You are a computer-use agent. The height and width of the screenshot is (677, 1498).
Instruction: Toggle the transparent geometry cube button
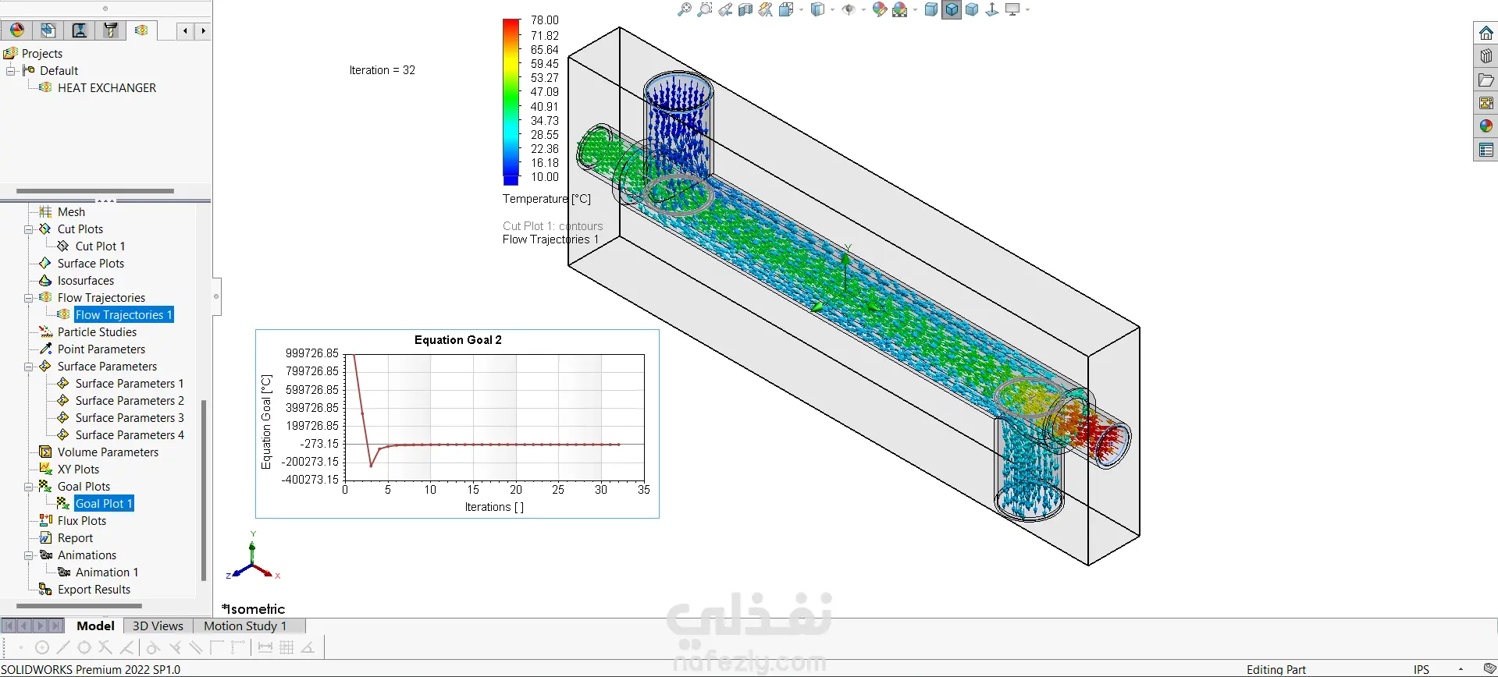pyautogui.click(x=972, y=9)
